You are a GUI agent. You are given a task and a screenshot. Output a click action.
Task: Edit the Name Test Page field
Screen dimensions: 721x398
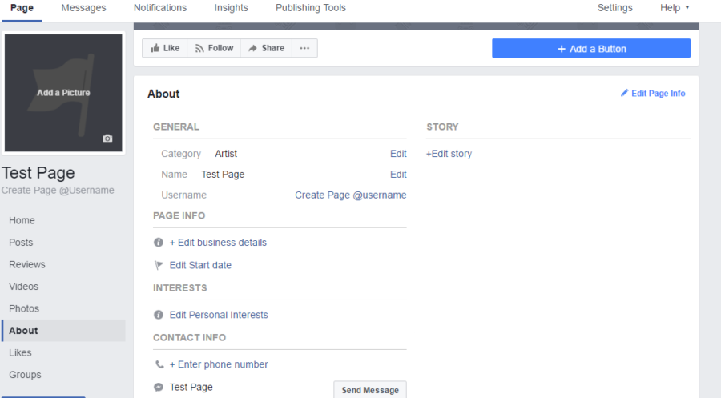point(398,175)
